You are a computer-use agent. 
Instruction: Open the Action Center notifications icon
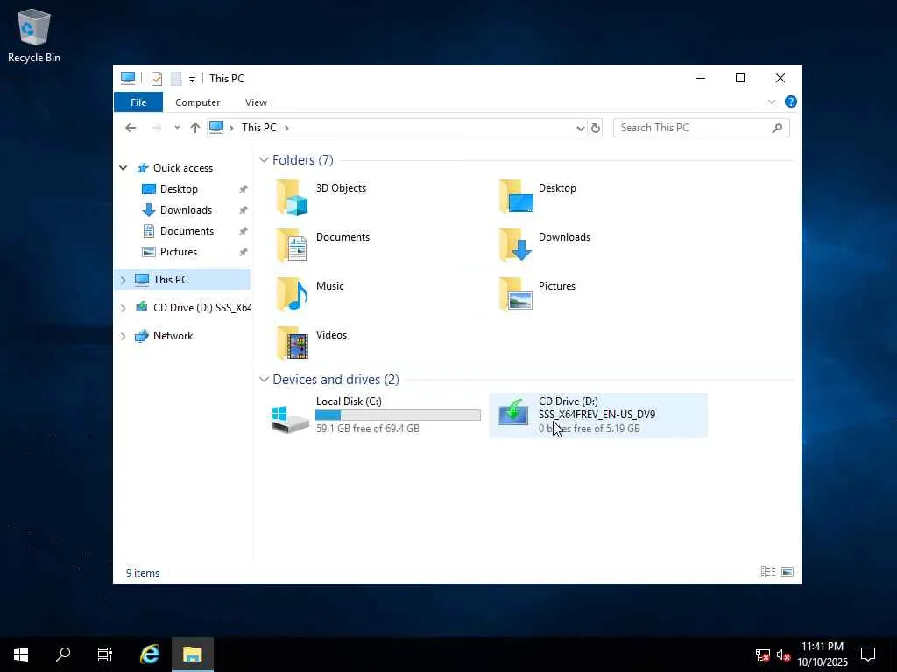(x=868, y=654)
